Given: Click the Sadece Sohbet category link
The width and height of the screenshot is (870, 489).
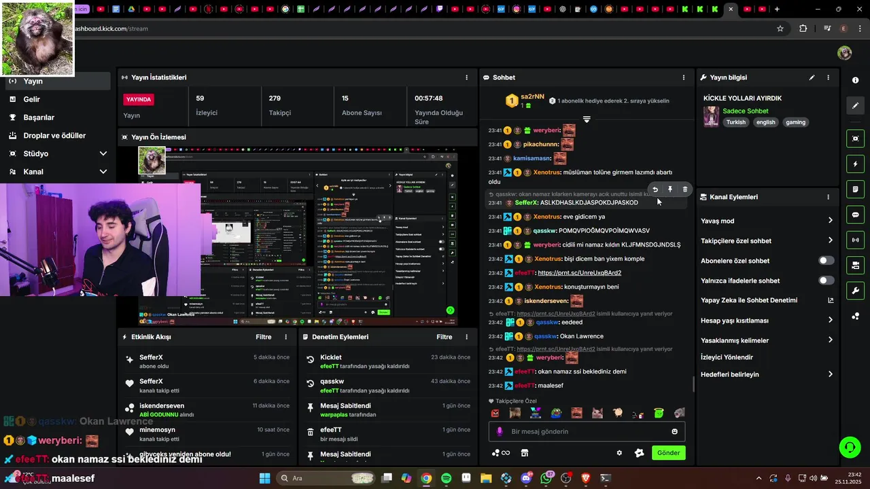Looking at the screenshot, I should click(746, 111).
